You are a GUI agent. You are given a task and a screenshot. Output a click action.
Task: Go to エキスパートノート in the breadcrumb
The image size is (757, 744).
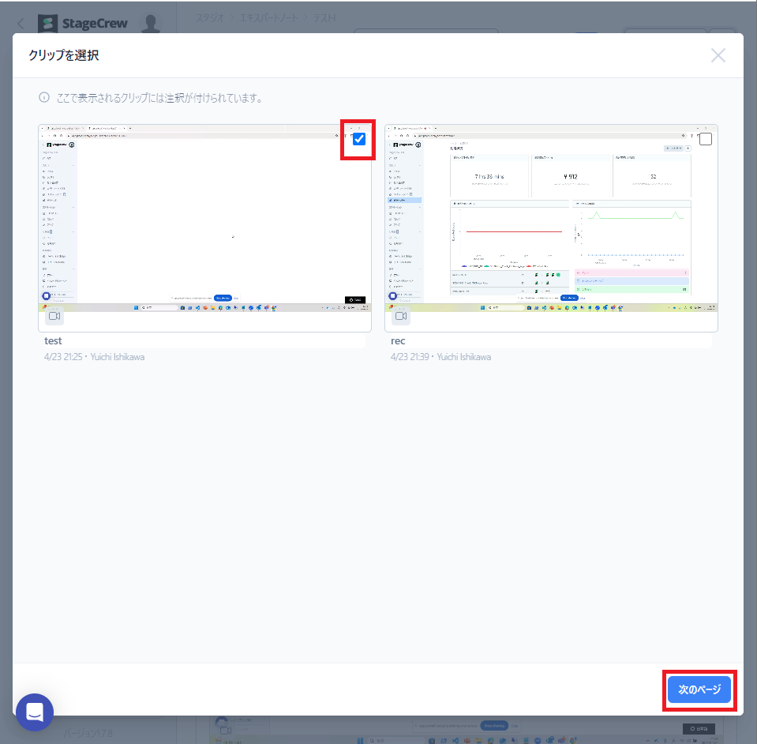(x=271, y=17)
